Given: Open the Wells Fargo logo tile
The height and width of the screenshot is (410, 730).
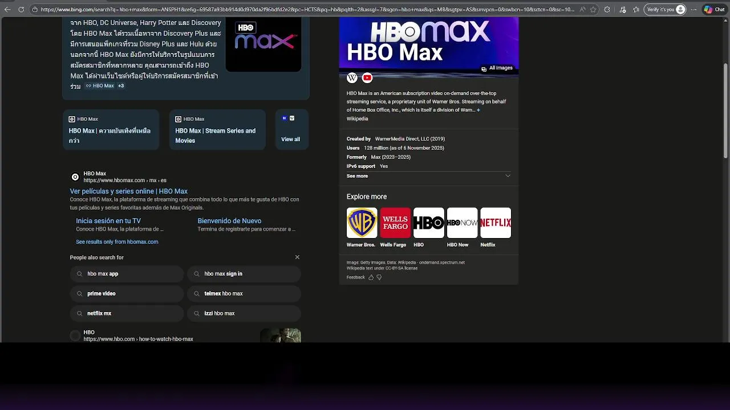Looking at the screenshot, I should coord(395,223).
